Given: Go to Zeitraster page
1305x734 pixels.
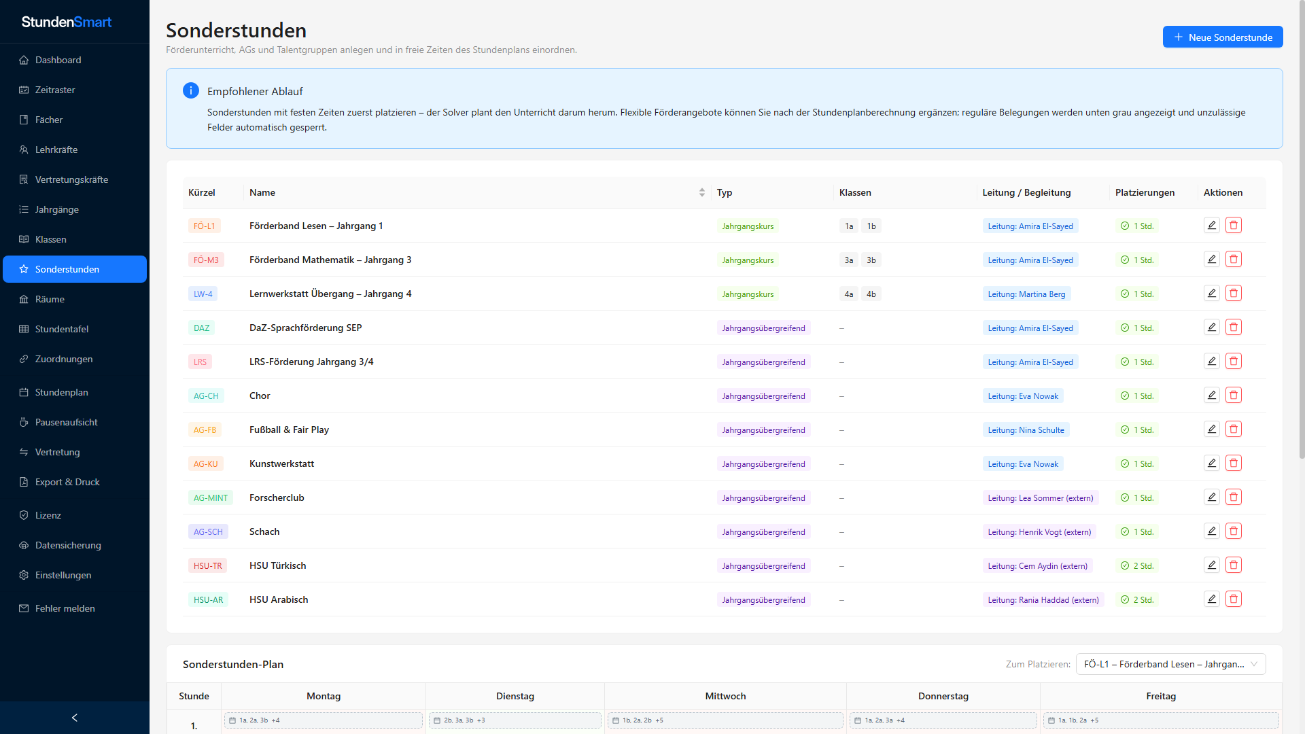Looking at the screenshot, I should click(75, 90).
